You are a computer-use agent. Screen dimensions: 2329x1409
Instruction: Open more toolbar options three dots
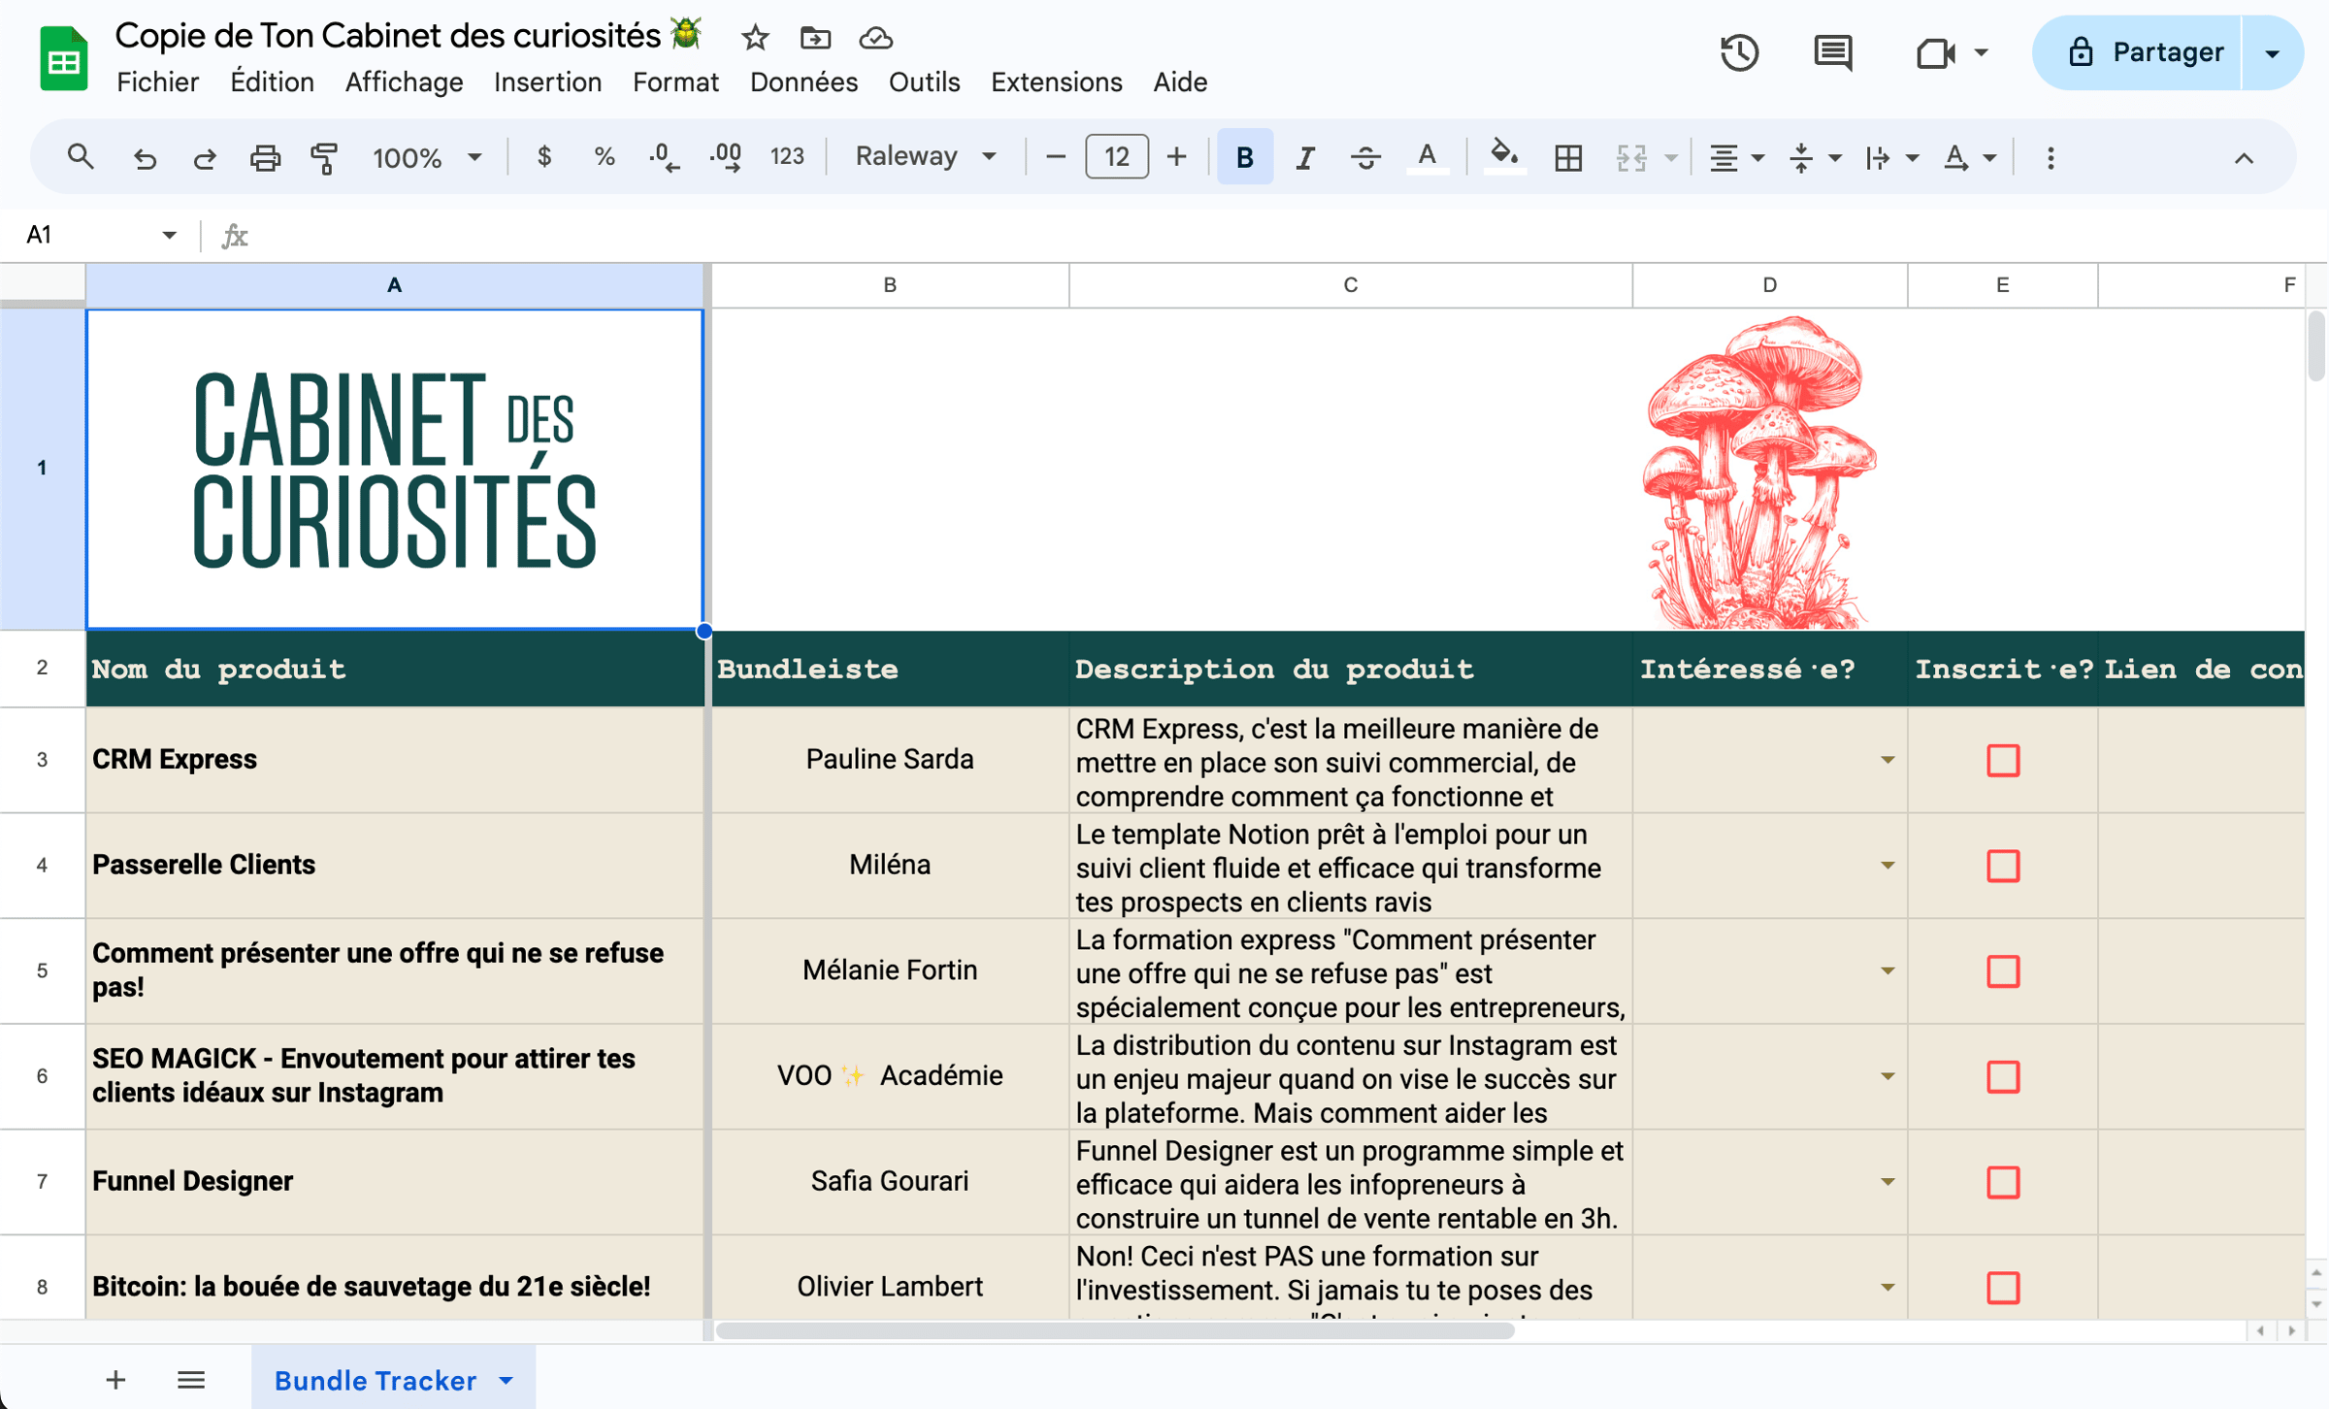pos(2050,157)
